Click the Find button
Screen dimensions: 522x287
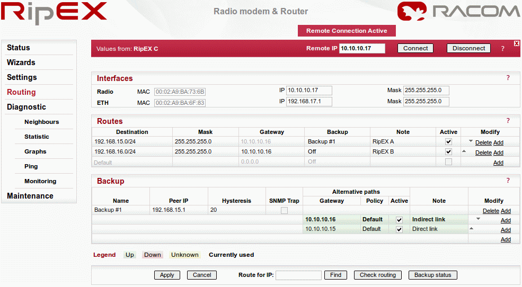[335, 275]
